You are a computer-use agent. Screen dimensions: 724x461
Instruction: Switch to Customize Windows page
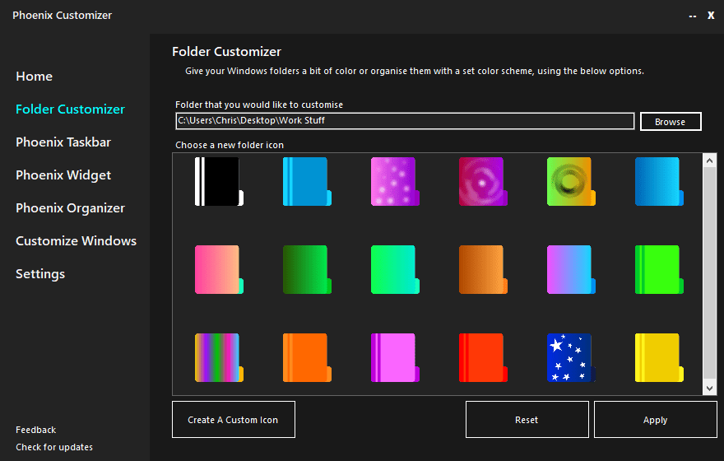tap(76, 241)
